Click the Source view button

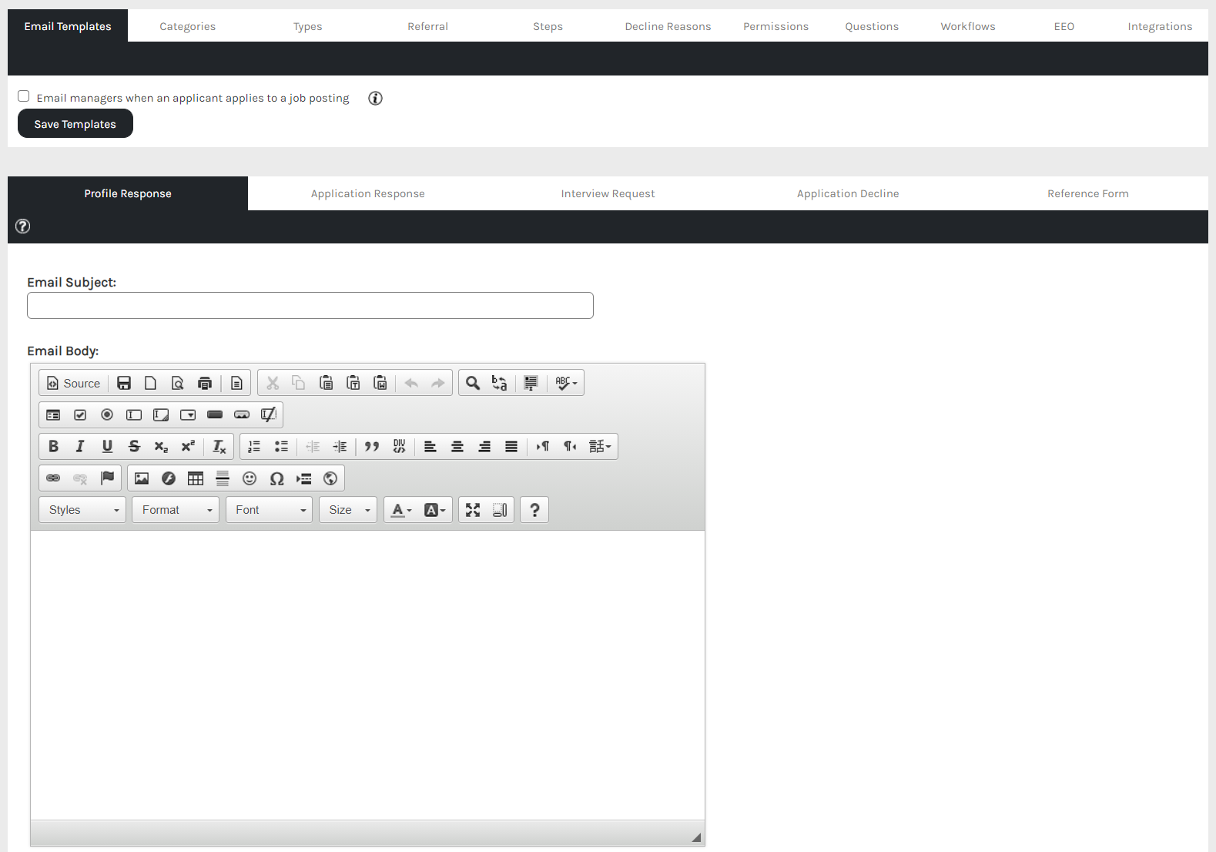click(x=74, y=383)
